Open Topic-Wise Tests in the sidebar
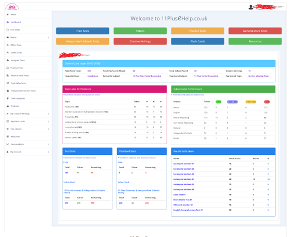 (x=18, y=83)
